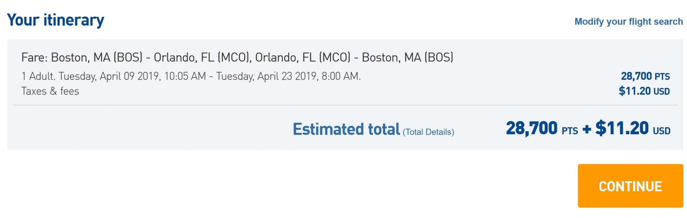Select the return Orlando to Boston segment text
The height and width of the screenshot is (218, 687).
coord(354,57)
